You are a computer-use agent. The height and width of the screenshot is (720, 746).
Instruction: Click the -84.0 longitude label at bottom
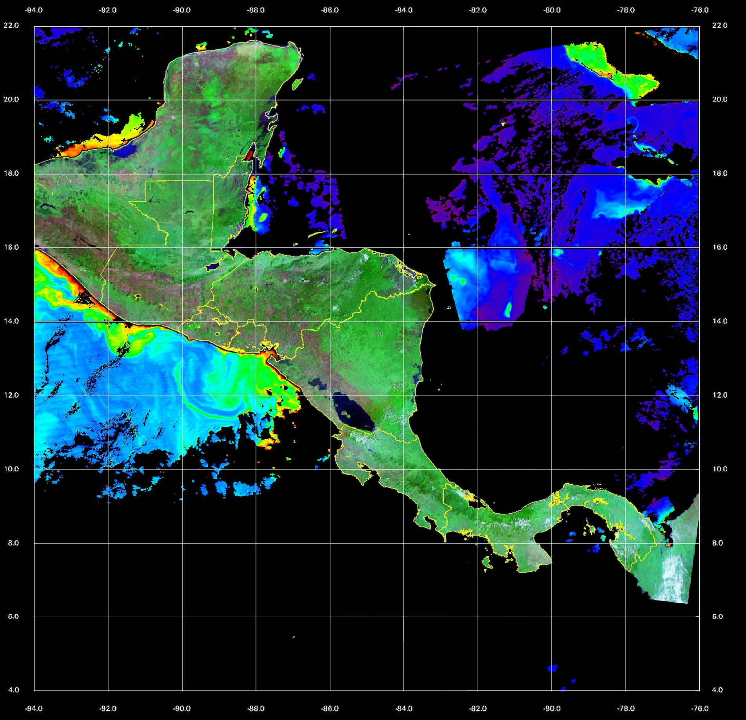click(x=404, y=708)
